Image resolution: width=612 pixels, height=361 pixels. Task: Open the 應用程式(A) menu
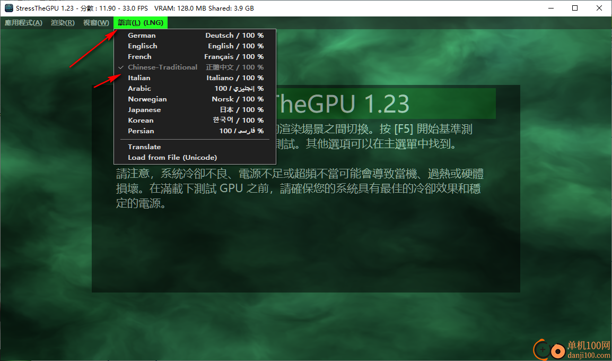(23, 23)
